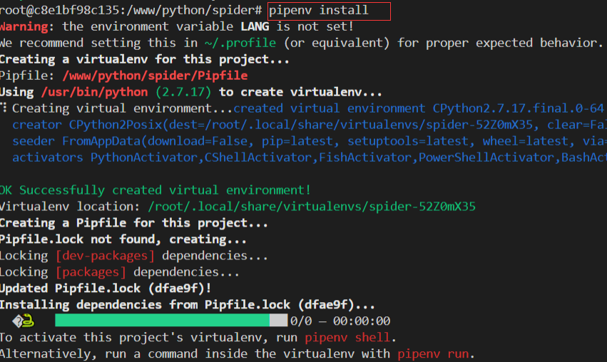Viewport: 607px width, 362px height.
Task: Click the green install progress bar
Action: (171, 320)
